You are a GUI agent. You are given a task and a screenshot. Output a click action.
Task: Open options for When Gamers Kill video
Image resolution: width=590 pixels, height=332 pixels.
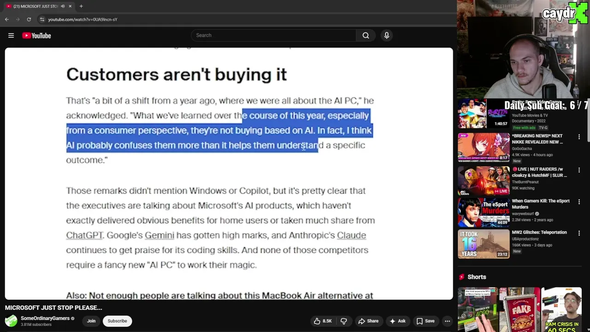(x=579, y=202)
